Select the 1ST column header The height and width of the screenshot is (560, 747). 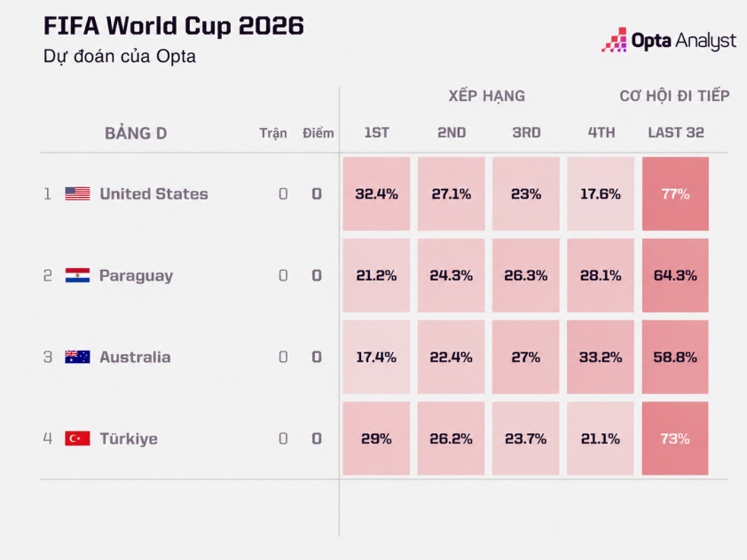tap(376, 132)
